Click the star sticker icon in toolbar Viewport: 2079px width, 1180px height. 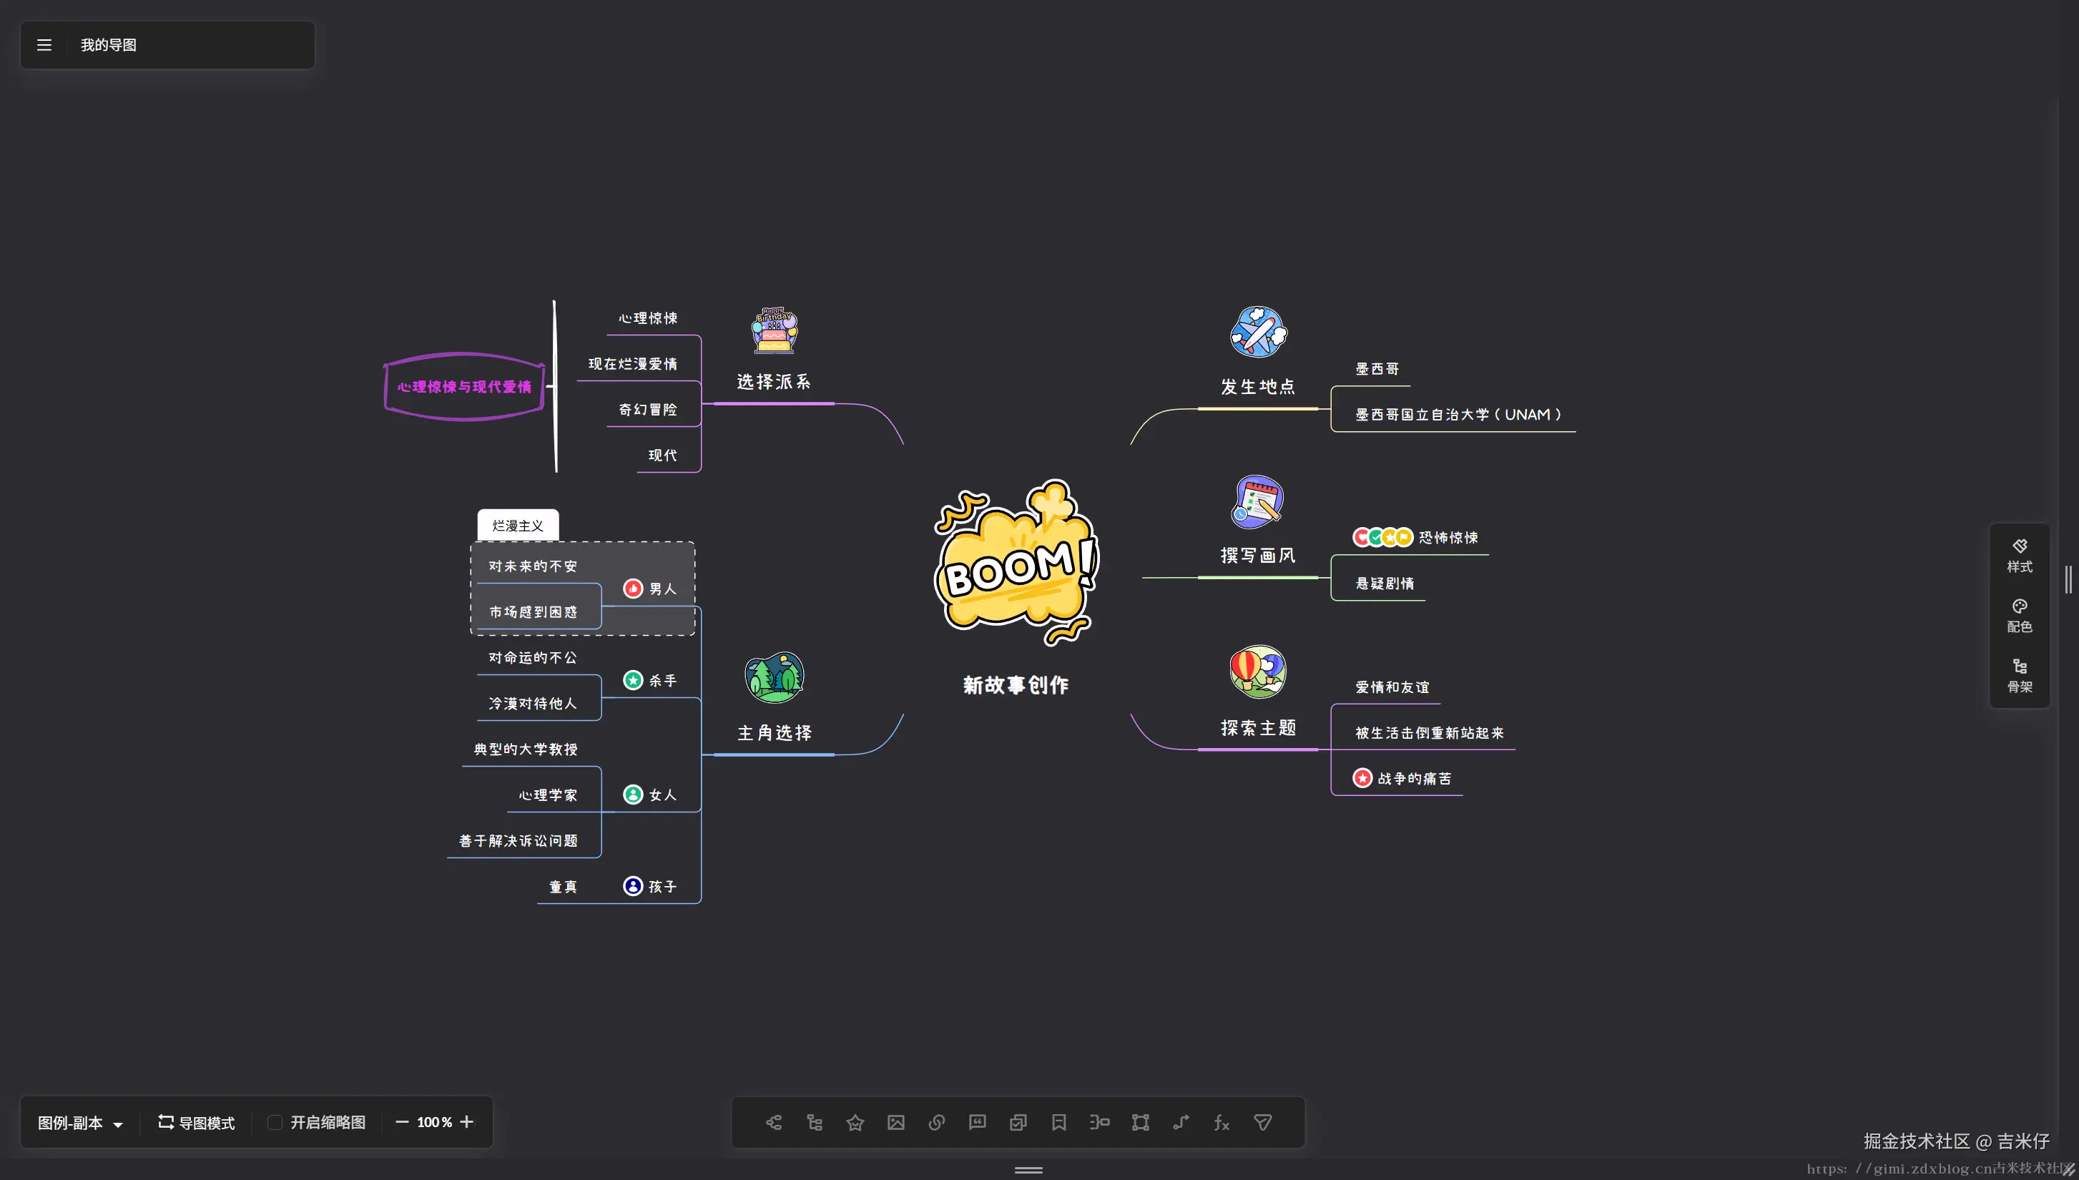coord(855,1123)
